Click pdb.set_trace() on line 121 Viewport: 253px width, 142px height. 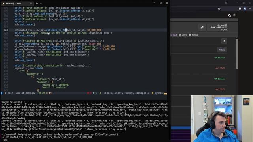coord(25,24)
